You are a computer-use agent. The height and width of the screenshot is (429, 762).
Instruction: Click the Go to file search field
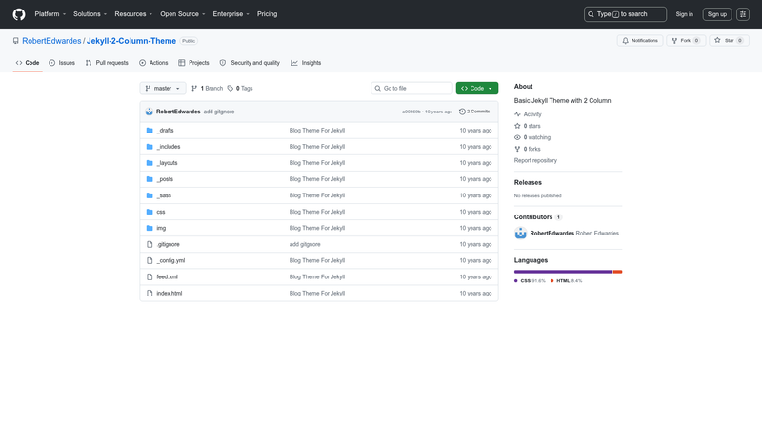pos(411,88)
